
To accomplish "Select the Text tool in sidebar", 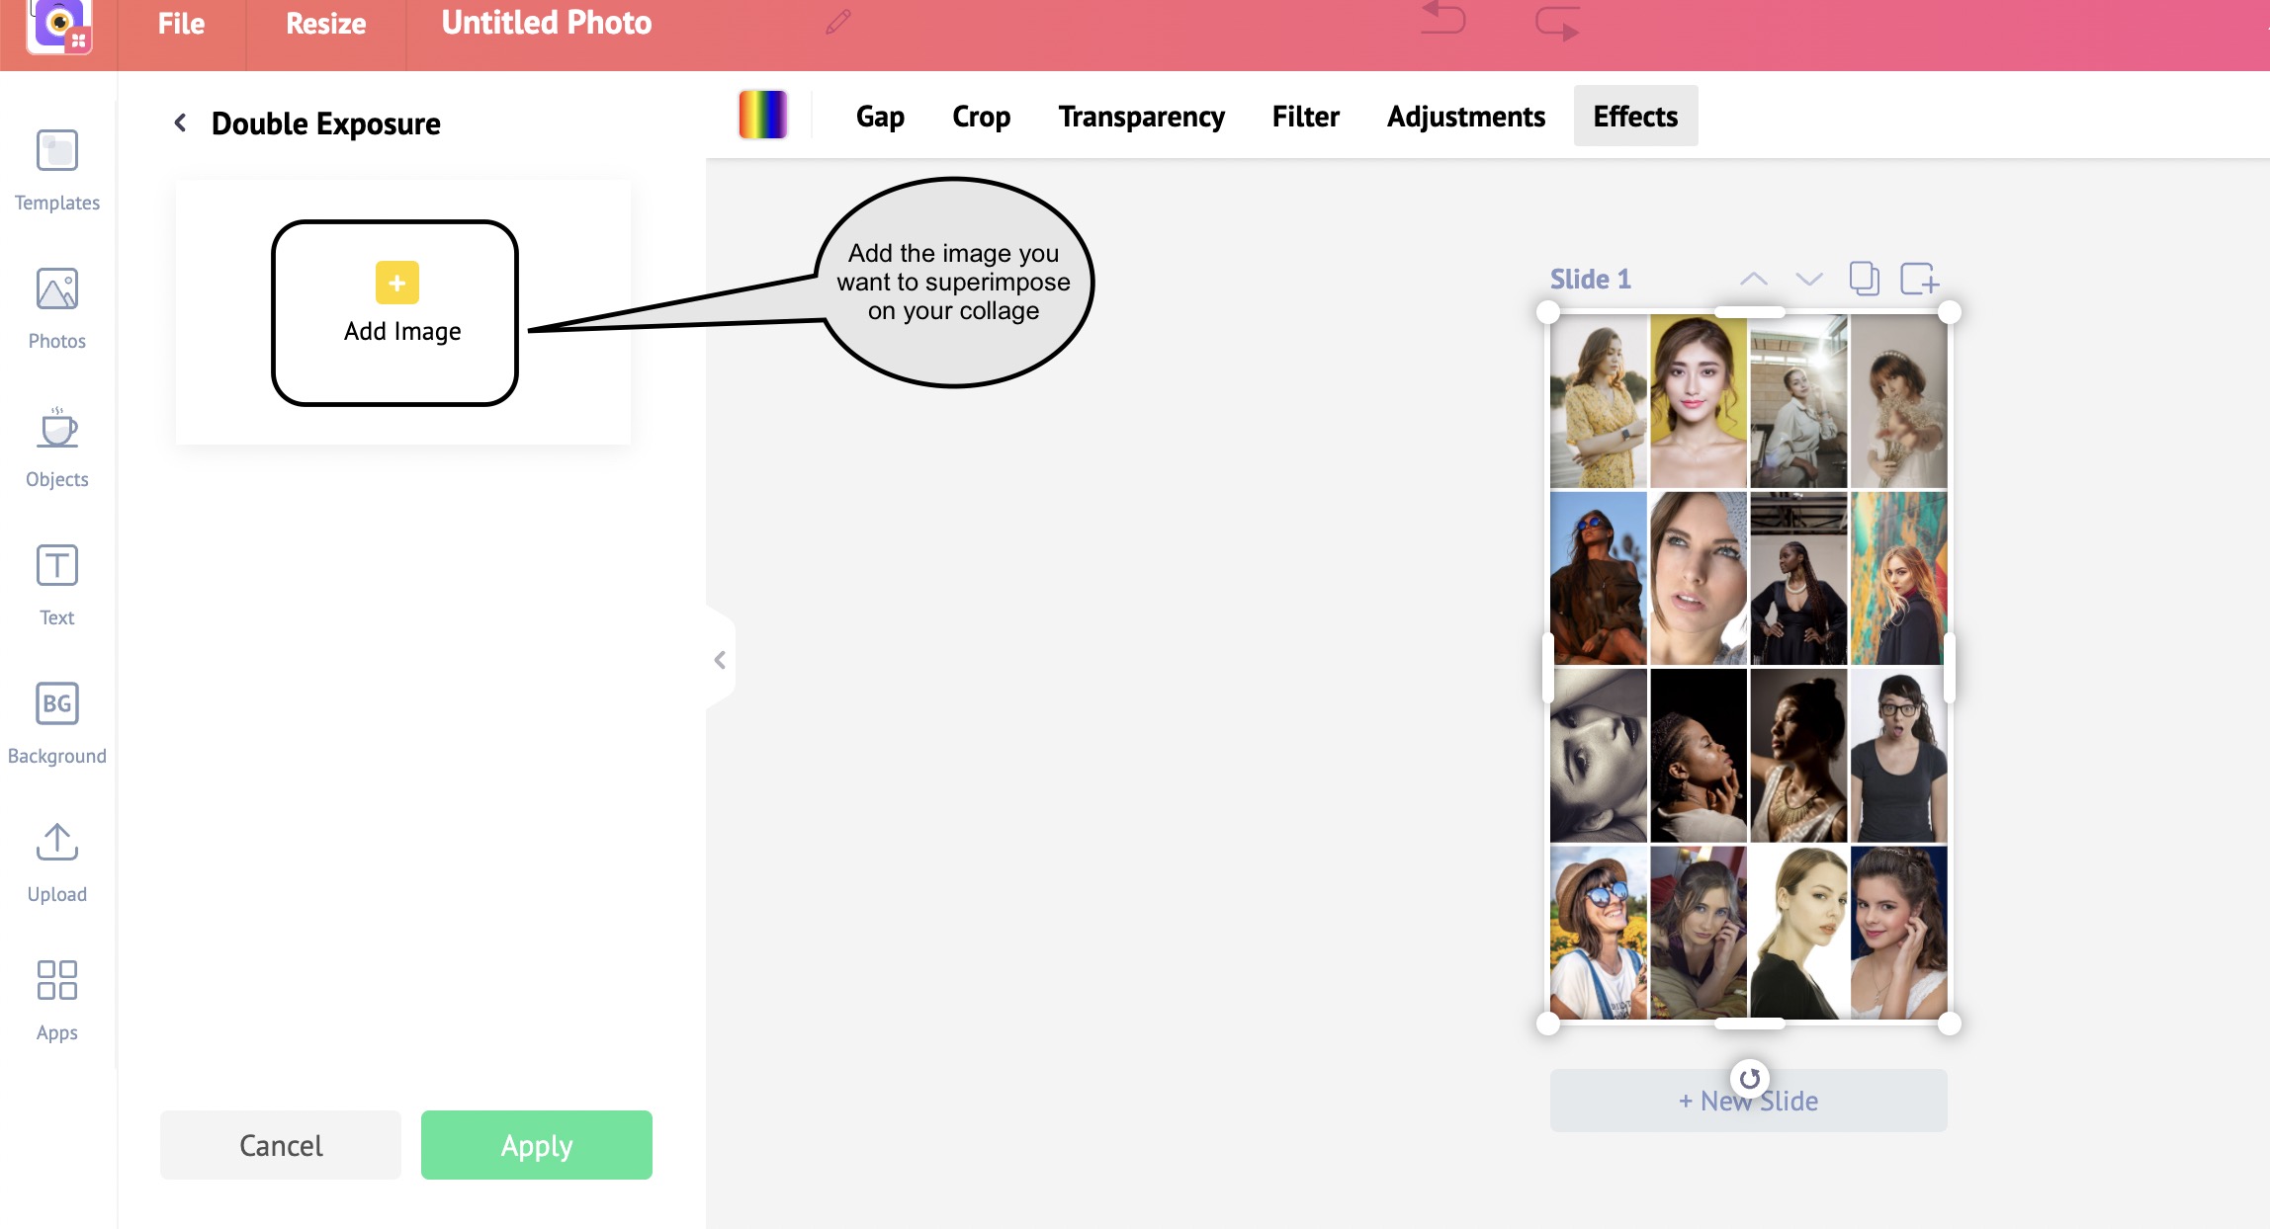I will pyautogui.click(x=56, y=584).
